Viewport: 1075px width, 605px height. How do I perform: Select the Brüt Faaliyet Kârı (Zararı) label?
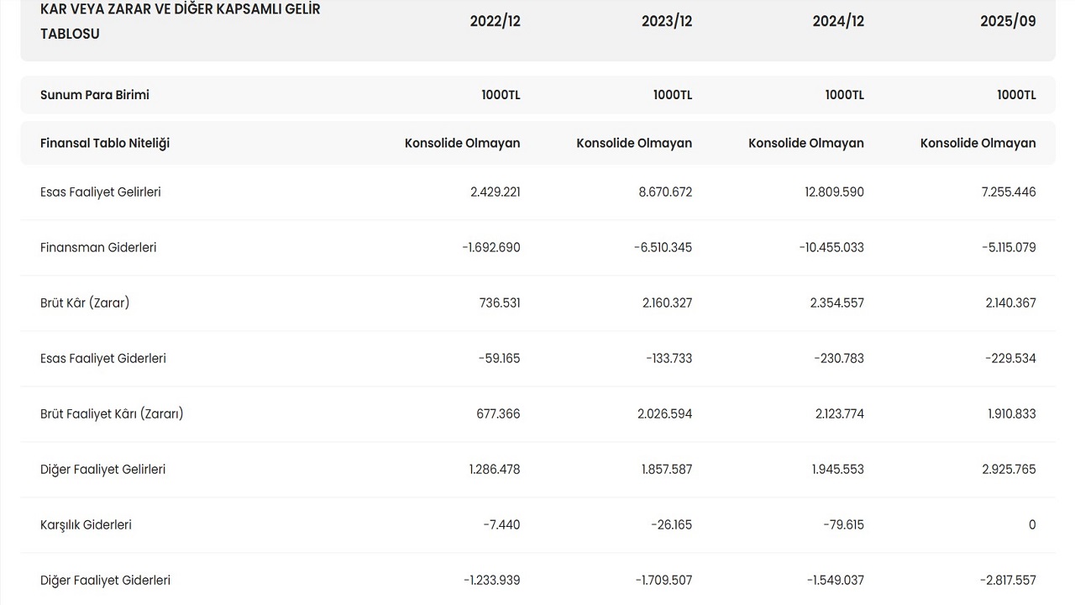pyautogui.click(x=112, y=413)
